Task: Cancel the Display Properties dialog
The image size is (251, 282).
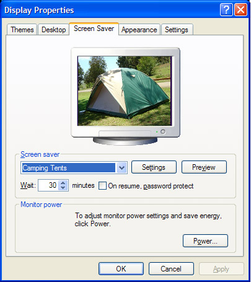Action: click(171, 269)
